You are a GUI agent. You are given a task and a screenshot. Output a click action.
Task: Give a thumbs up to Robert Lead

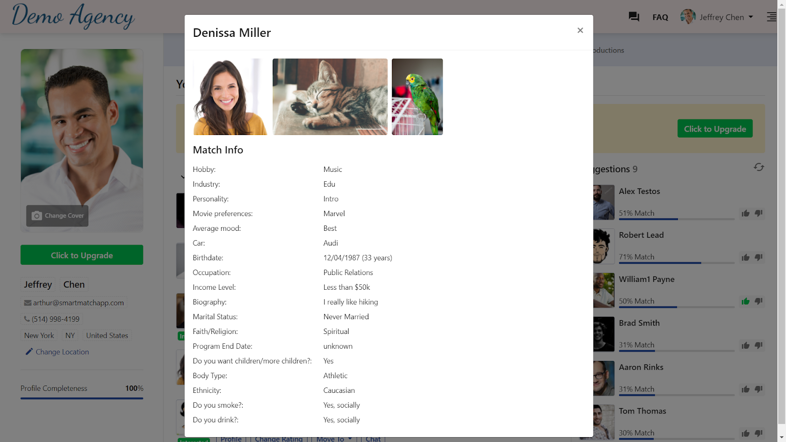click(745, 257)
